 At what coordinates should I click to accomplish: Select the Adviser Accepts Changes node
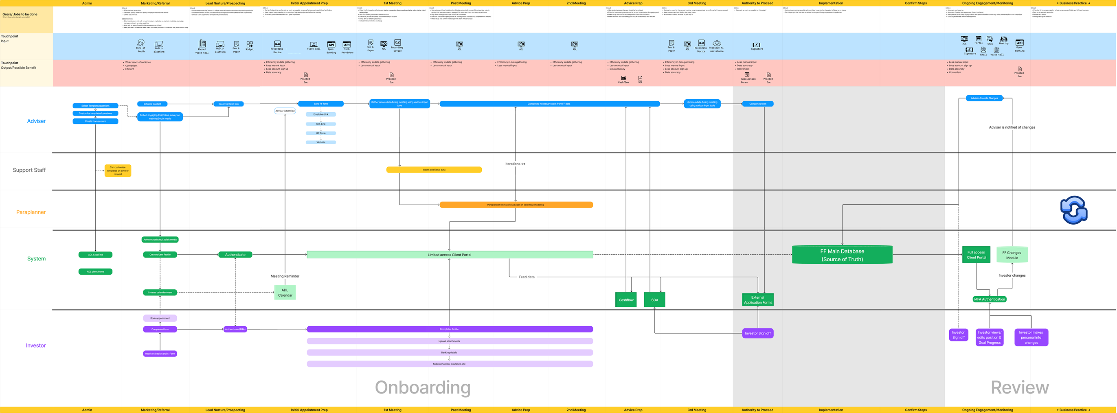(x=984, y=98)
